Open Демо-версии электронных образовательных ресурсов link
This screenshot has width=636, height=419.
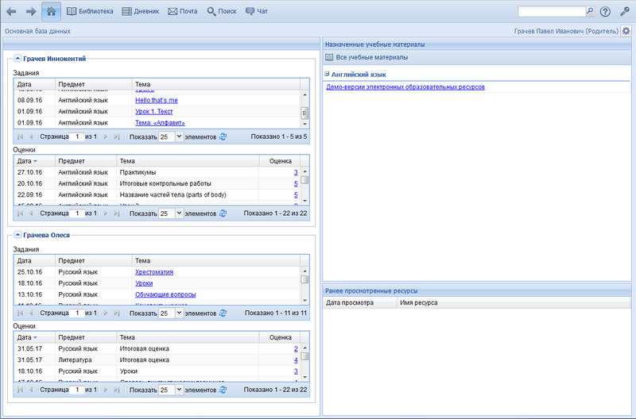(x=405, y=87)
